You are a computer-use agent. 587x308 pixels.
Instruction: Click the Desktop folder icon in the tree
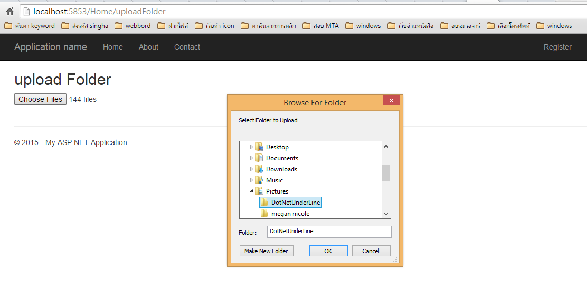click(x=259, y=147)
